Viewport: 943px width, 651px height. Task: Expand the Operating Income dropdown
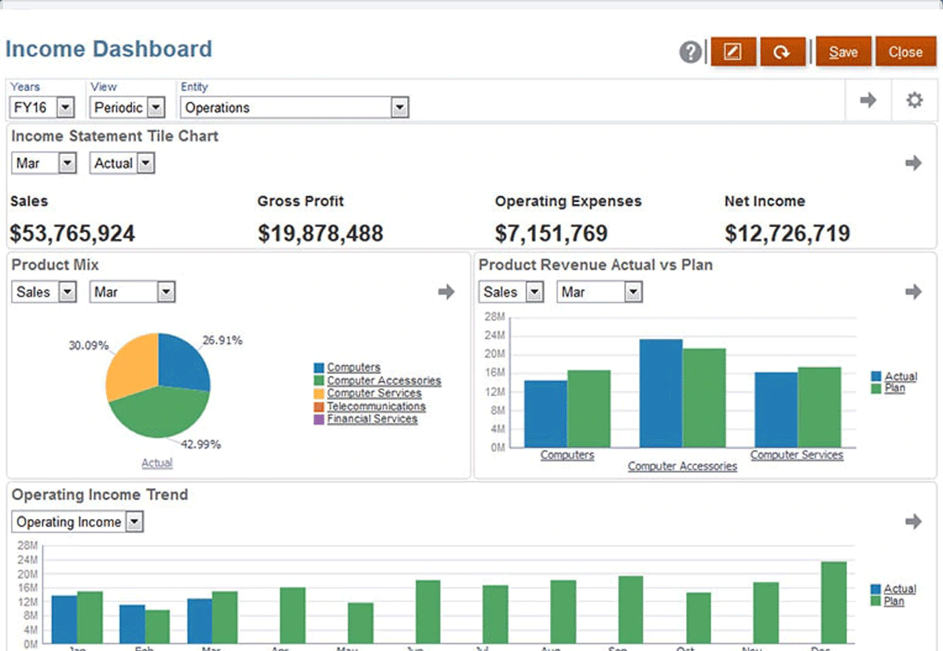point(134,522)
